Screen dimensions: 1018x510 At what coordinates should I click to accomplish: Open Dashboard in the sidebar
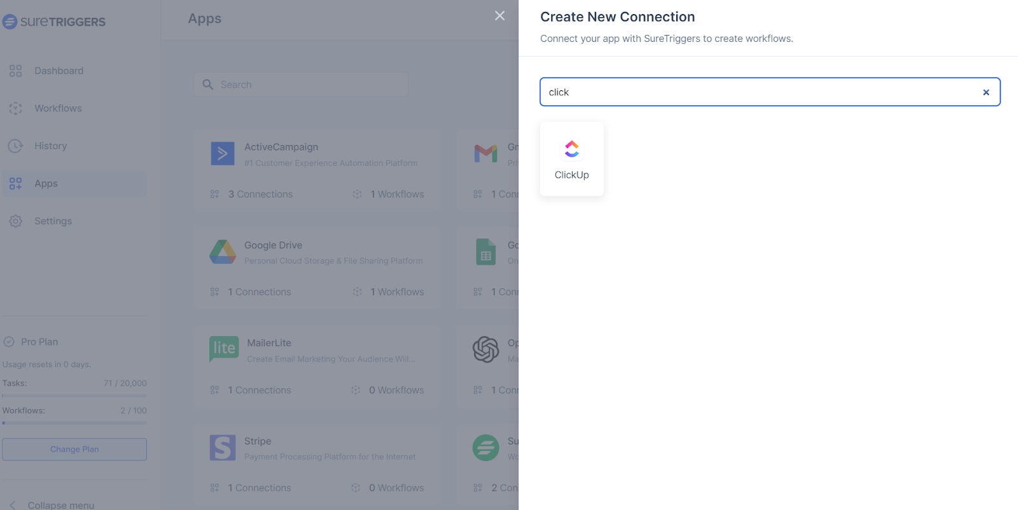[x=74, y=70]
